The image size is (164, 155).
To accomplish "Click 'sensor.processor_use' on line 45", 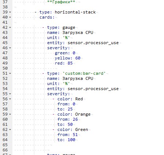I will tap(93, 43).
